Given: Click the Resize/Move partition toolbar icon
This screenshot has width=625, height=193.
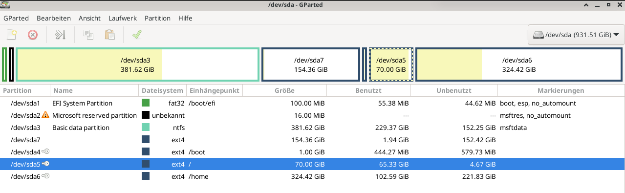Looking at the screenshot, I should [60, 35].
